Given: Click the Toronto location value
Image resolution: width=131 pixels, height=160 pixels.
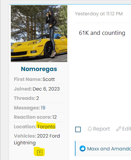Looking at the screenshot, I should (x=46, y=127).
